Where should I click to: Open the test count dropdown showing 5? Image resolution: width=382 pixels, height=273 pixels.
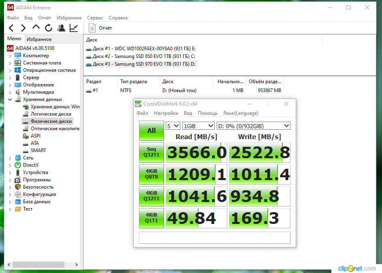coord(173,126)
